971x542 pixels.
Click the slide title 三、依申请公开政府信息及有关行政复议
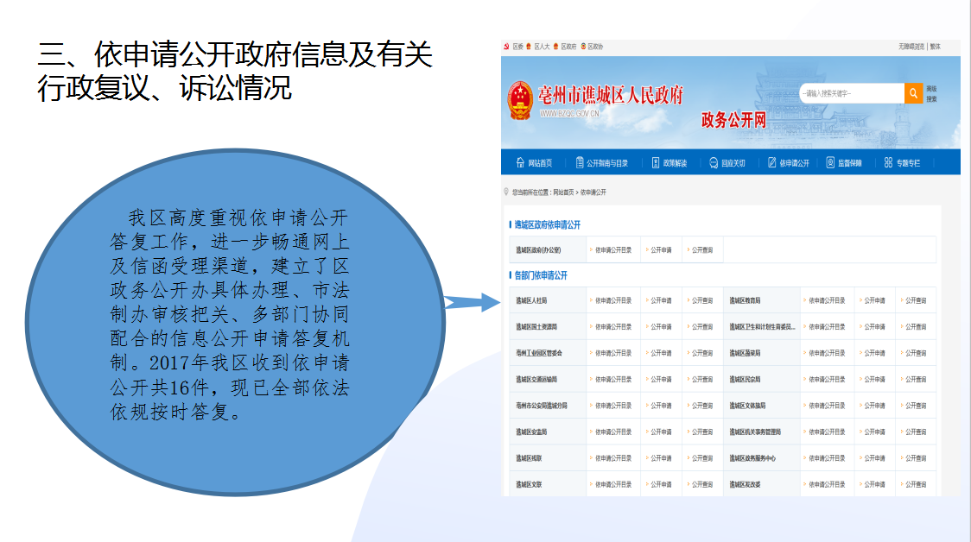(x=235, y=71)
